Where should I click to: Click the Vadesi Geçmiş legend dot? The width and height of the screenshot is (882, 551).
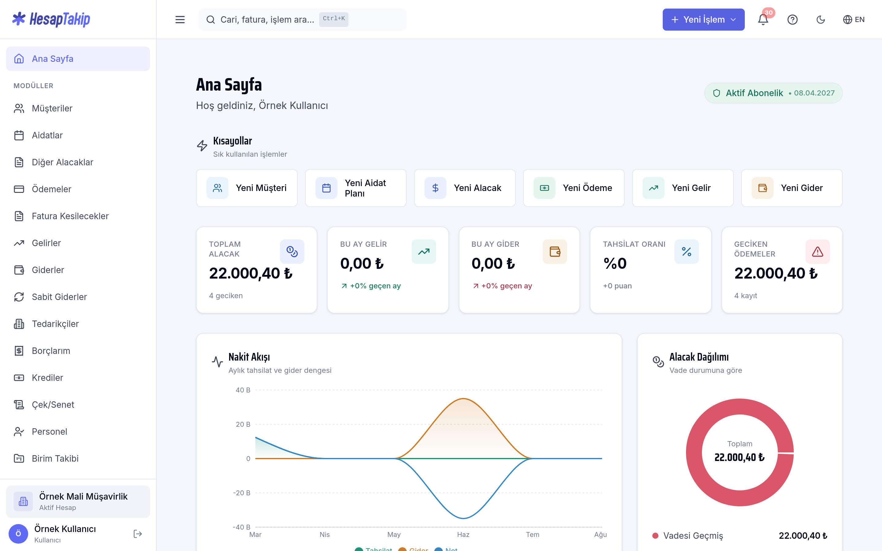[655, 536]
